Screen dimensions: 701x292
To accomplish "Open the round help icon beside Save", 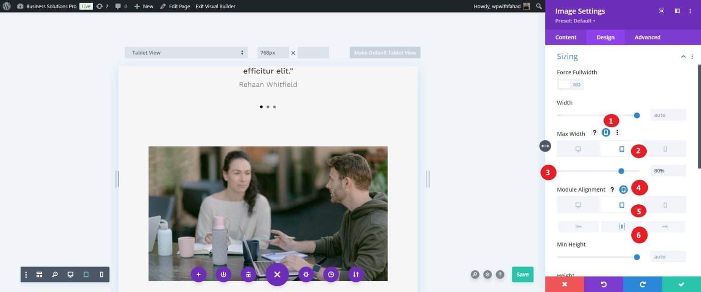I will click(500, 274).
